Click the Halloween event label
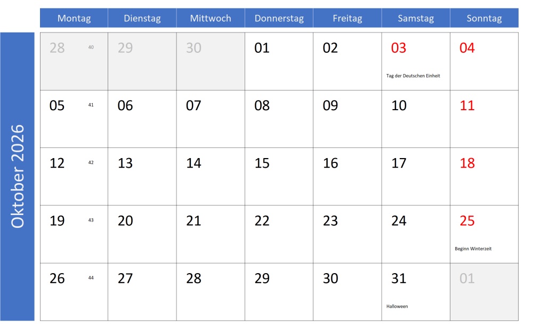 tap(397, 306)
